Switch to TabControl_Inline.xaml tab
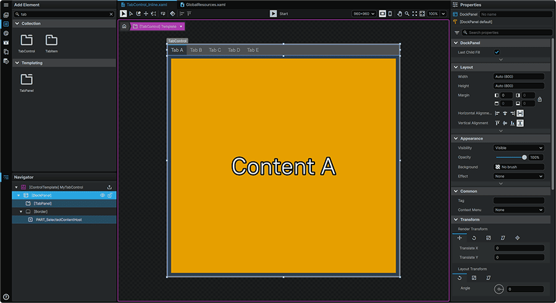Screen dimensions: 556x303 point(147,4)
